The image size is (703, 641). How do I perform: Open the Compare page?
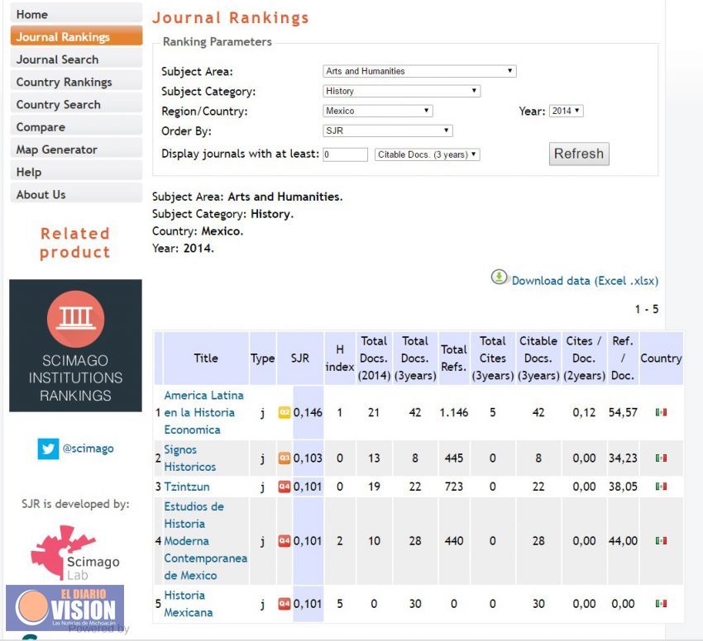76,126
